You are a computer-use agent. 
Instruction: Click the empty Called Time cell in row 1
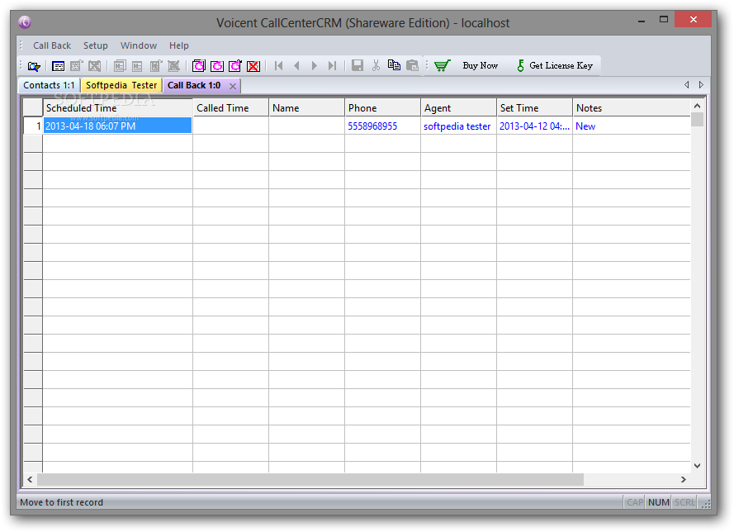[x=231, y=126]
